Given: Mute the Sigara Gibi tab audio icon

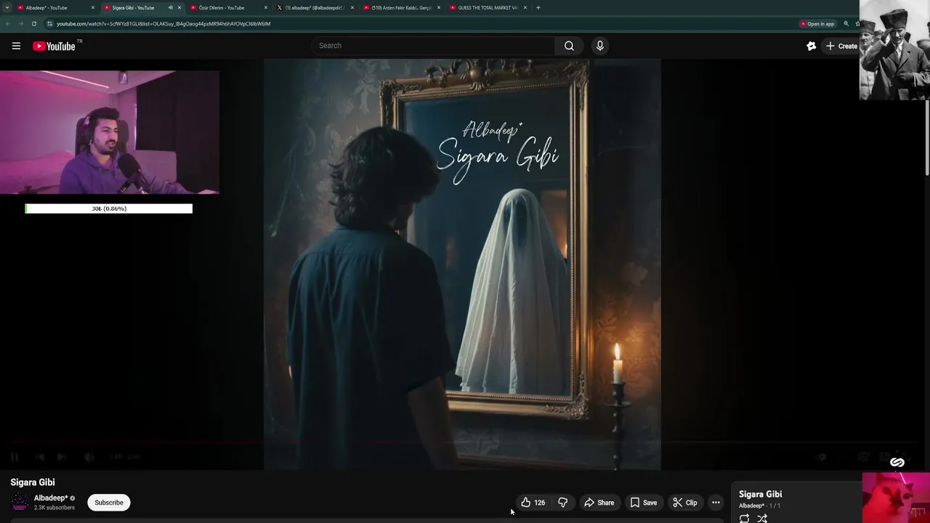Looking at the screenshot, I should tap(171, 7).
